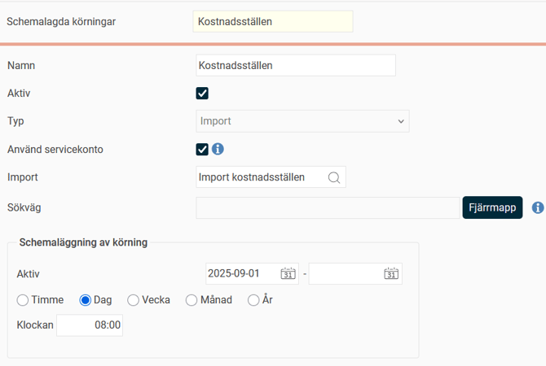Select the Timme radio button
Viewport: 546px width, 366px height.
click(23, 300)
